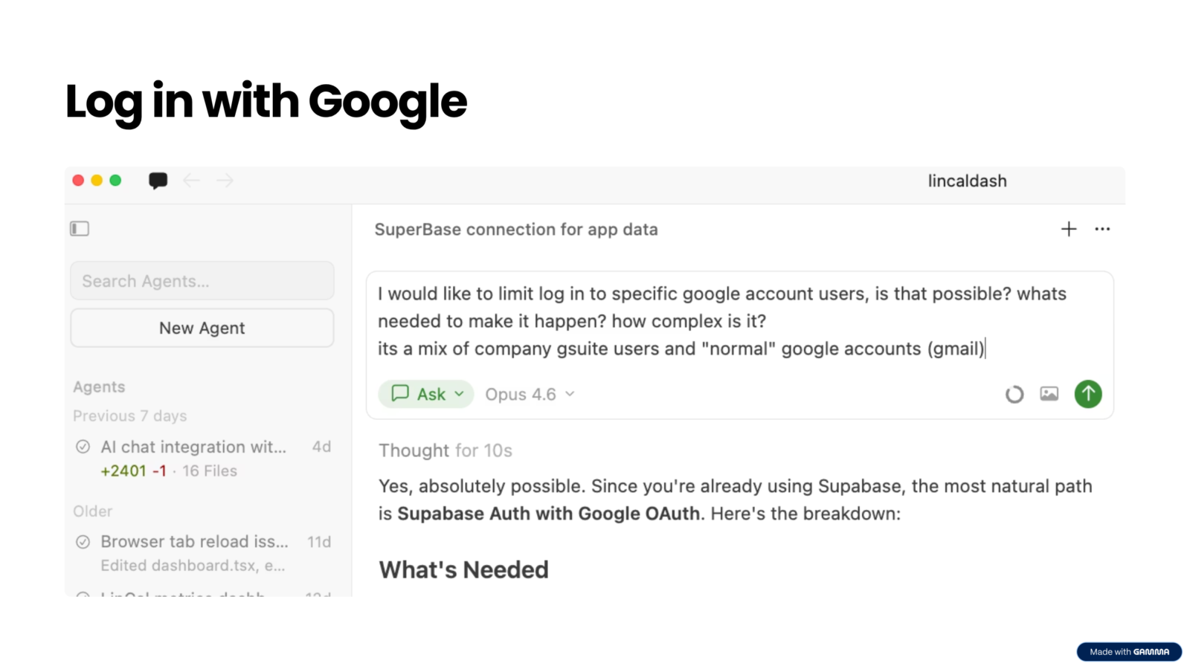
Task: Toggle the sidebar panel icon
Action: tap(80, 229)
